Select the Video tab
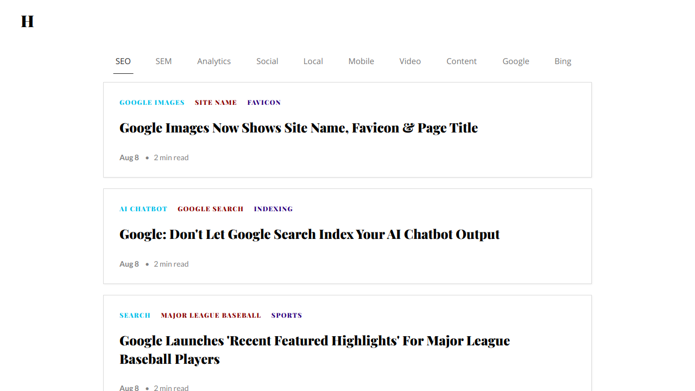This screenshot has height=391, width=695. pyautogui.click(x=410, y=61)
